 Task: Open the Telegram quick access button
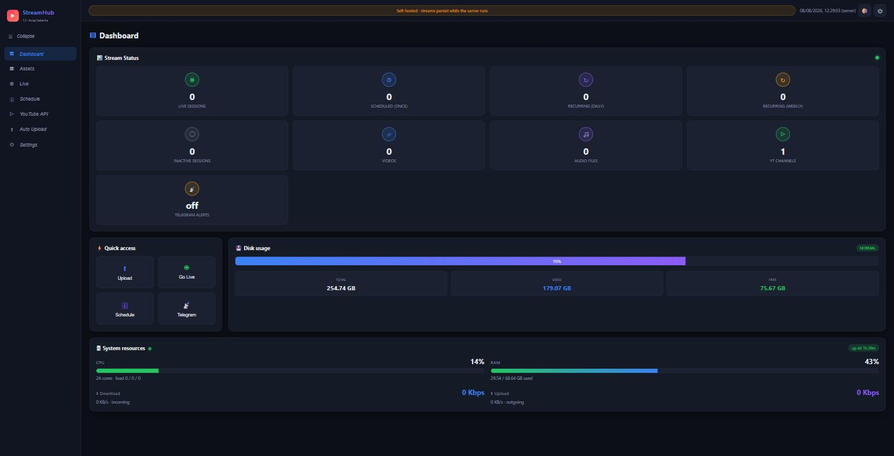coord(187,308)
